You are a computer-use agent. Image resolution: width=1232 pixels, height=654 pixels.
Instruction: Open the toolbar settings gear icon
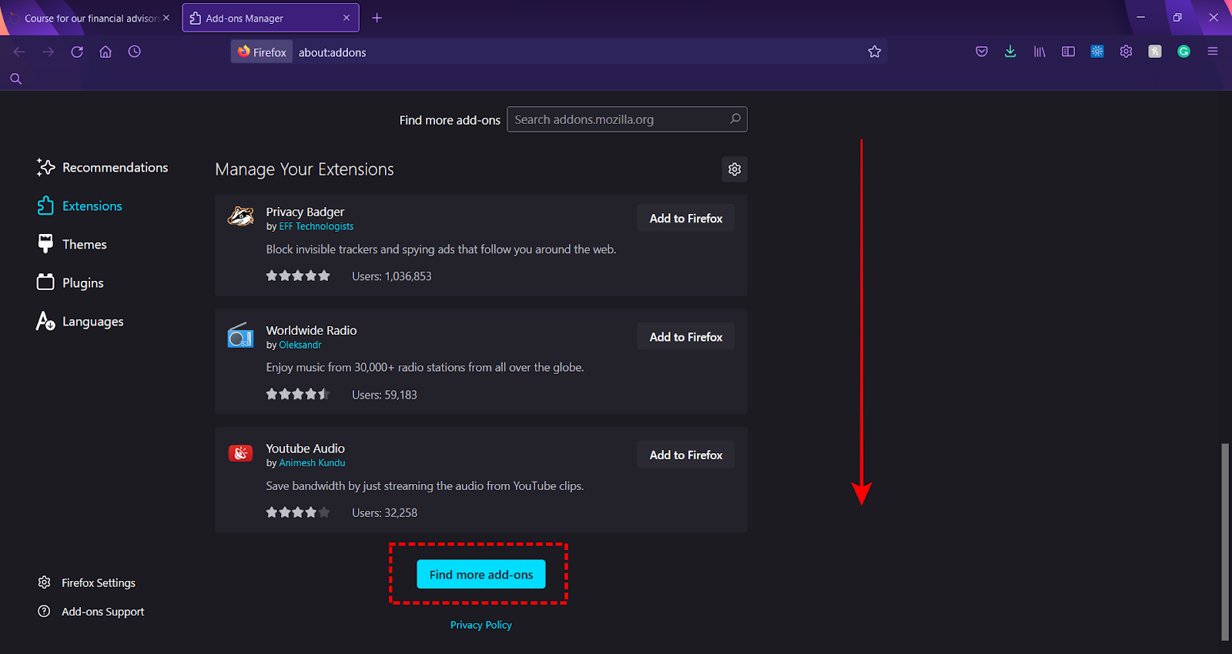point(1126,52)
